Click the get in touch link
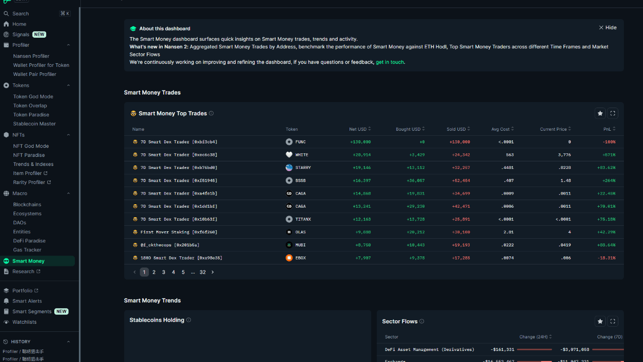 coord(390,62)
